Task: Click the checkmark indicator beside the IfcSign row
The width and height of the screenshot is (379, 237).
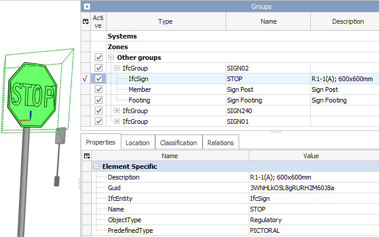Action: pyautogui.click(x=85, y=79)
